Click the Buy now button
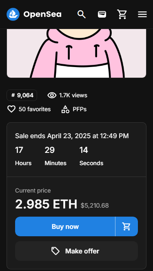The image size is (153, 271). (x=65, y=226)
